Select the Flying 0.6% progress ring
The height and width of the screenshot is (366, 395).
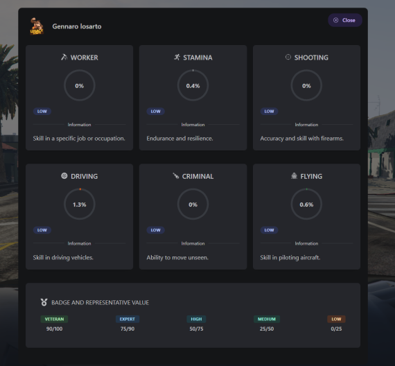point(306,204)
